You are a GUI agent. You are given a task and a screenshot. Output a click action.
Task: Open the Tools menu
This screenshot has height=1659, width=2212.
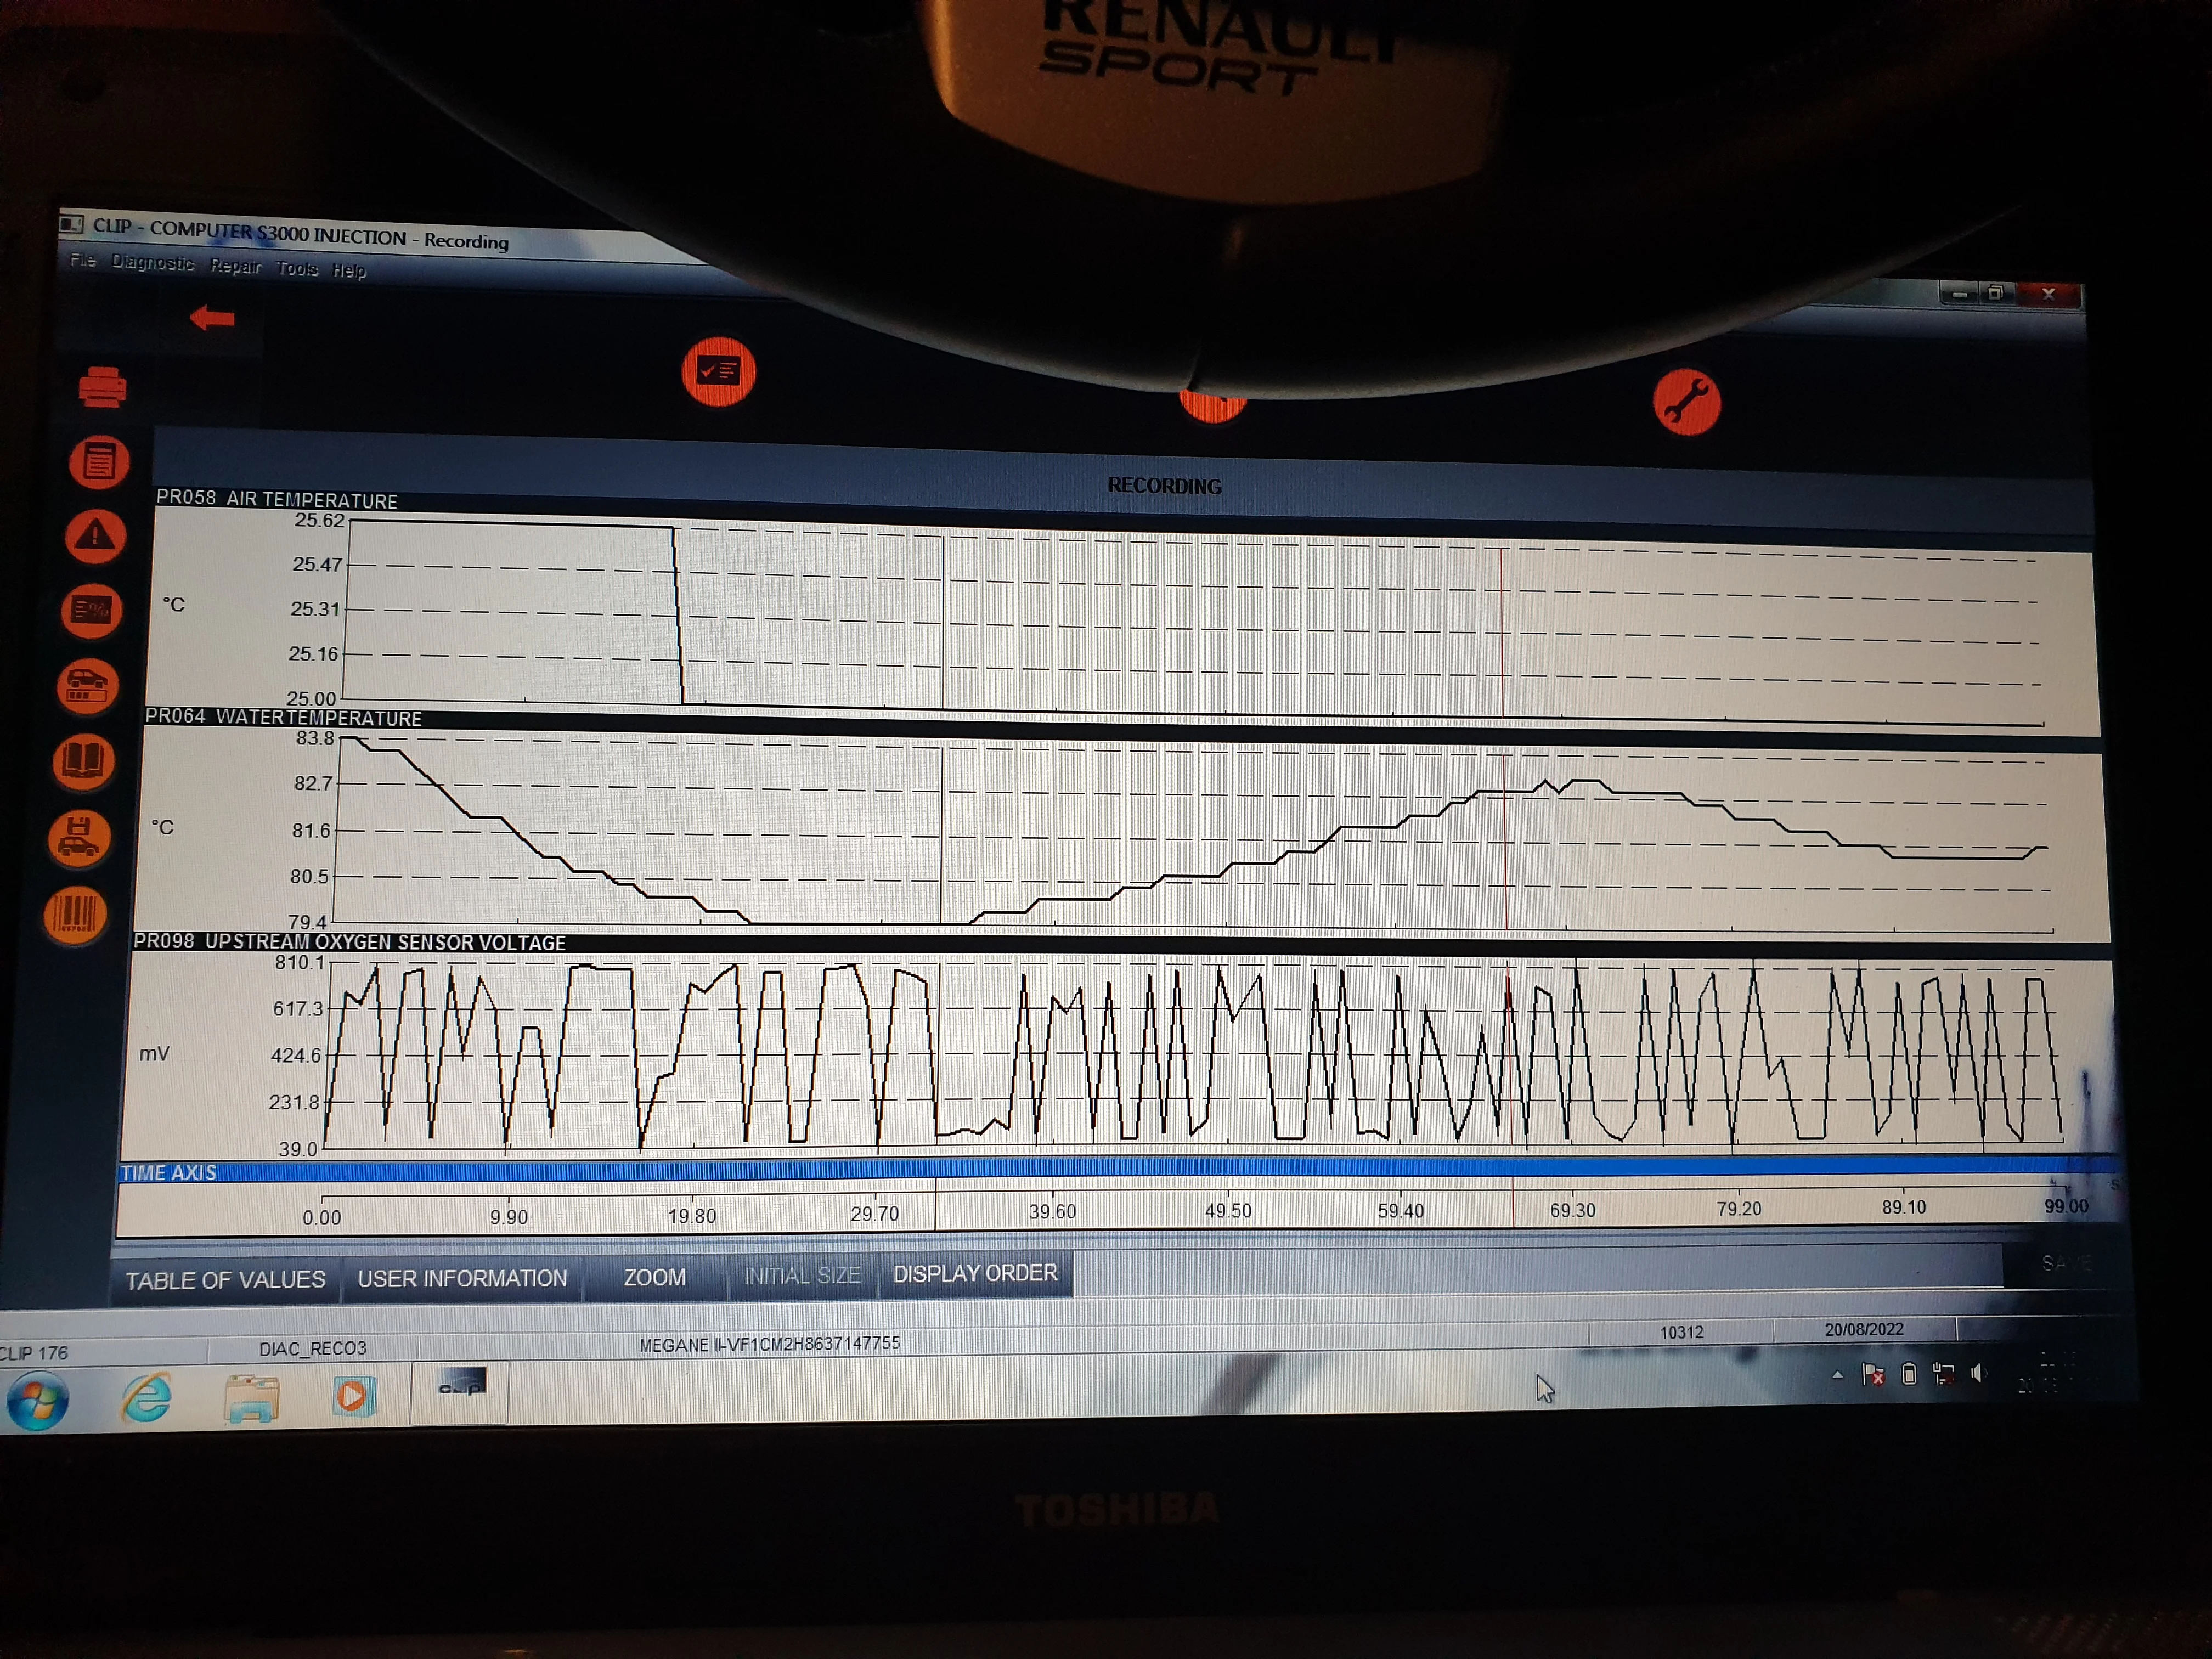tap(297, 268)
